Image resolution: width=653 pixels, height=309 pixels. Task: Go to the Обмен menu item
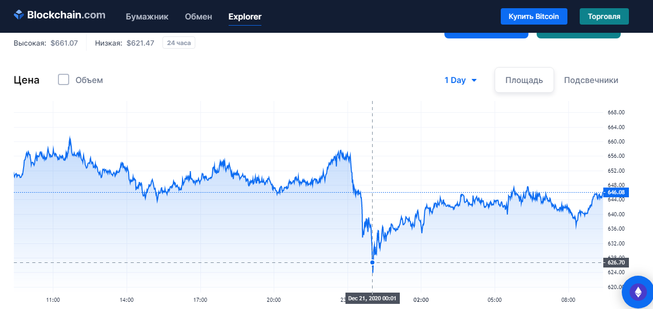(x=198, y=16)
